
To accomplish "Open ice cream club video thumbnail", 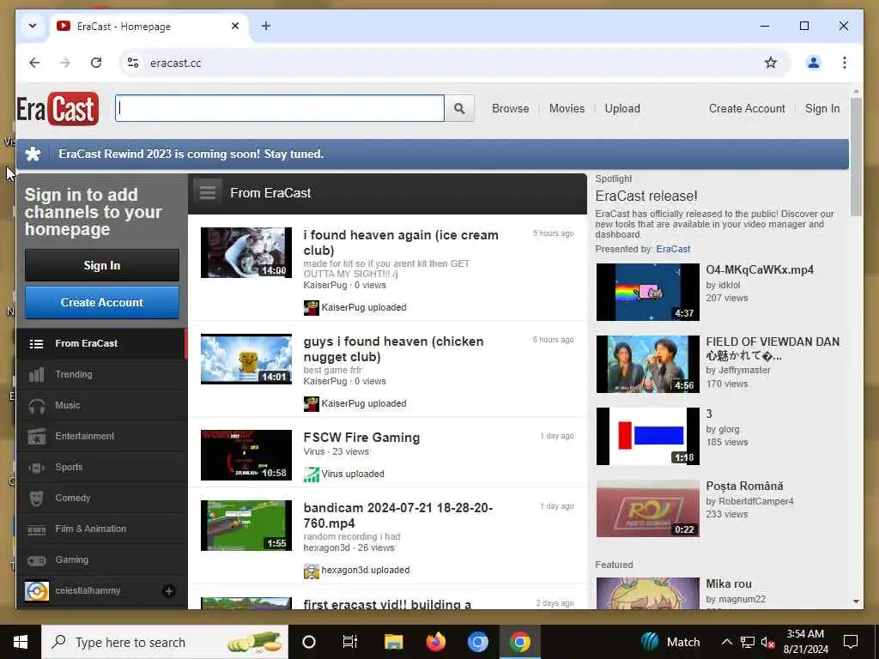I will pos(246,253).
